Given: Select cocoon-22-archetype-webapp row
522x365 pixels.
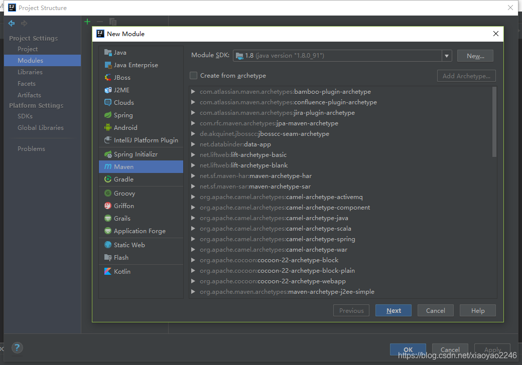Looking at the screenshot, I should coord(340,281).
